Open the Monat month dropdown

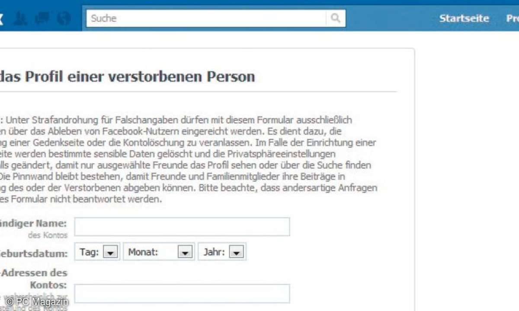coord(159,252)
